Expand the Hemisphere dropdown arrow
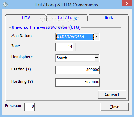Viewport: 134px width, 117px height. tap(96, 58)
